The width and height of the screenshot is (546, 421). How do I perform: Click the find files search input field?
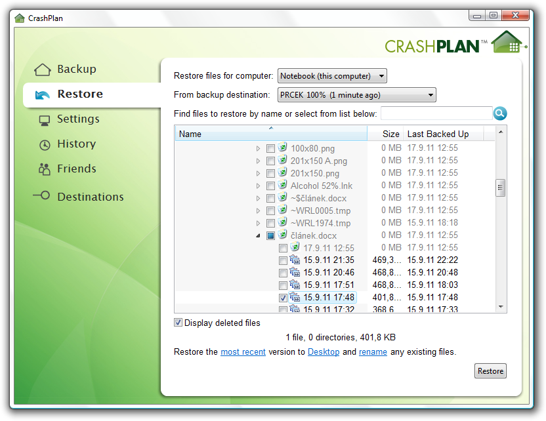pyautogui.click(x=436, y=113)
